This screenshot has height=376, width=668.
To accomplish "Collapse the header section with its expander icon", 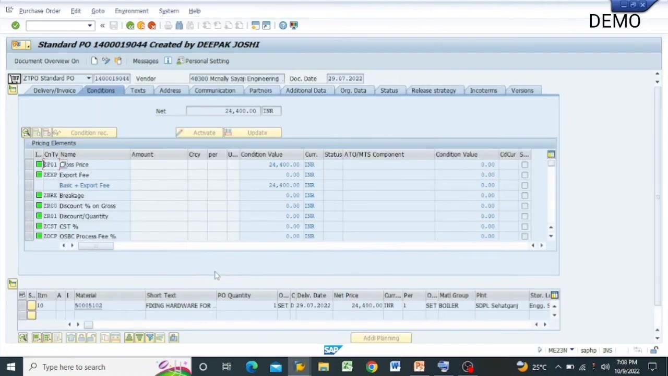I will click(13, 90).
